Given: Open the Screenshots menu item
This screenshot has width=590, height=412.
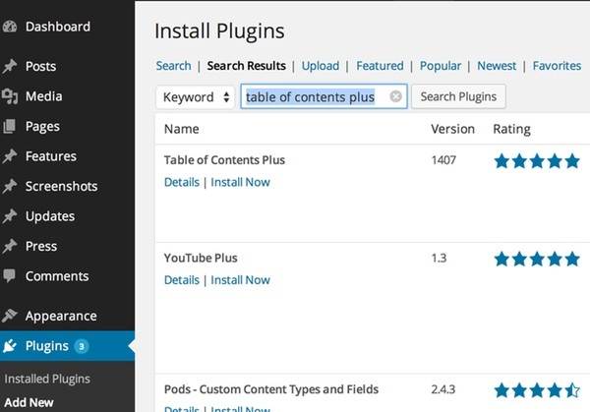Looking at the screenshot, I should click(61, 186).
